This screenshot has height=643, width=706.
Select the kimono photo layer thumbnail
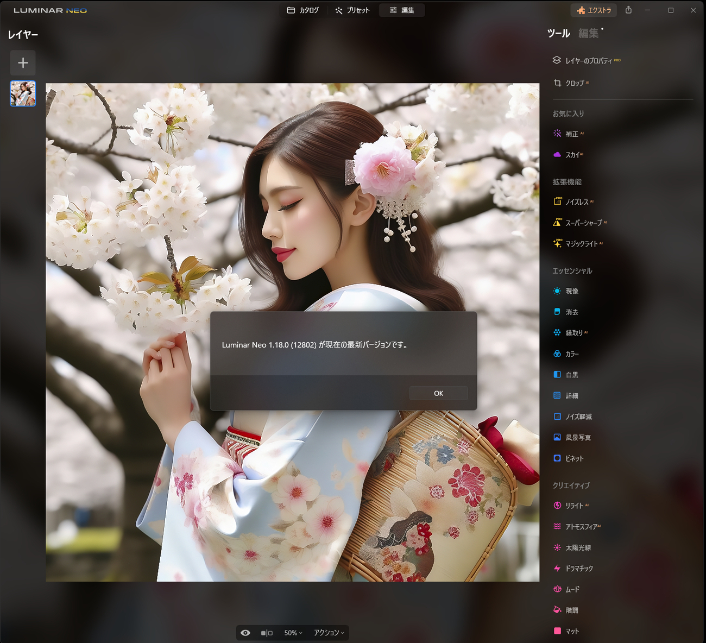pyautogui.click(x=23, y=93)
